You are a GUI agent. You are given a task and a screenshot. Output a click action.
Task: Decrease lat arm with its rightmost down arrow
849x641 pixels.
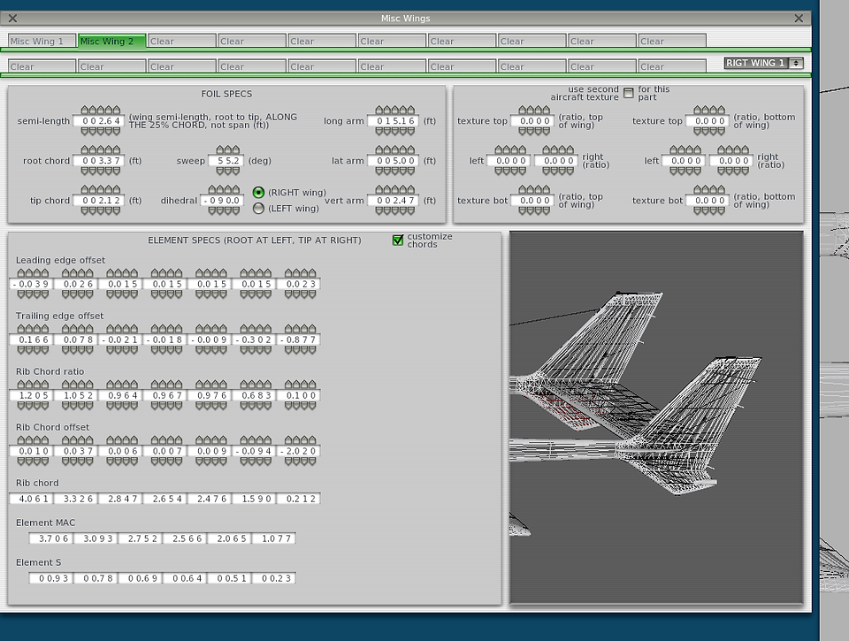pos(411,171)
